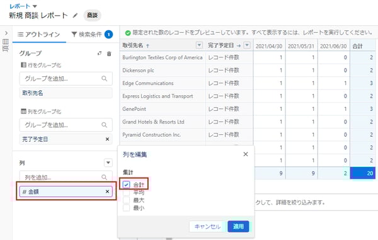This screenshot has height=240, width=378.
Task: Click the 2021/04/30 column header
Action: (269, 46)
